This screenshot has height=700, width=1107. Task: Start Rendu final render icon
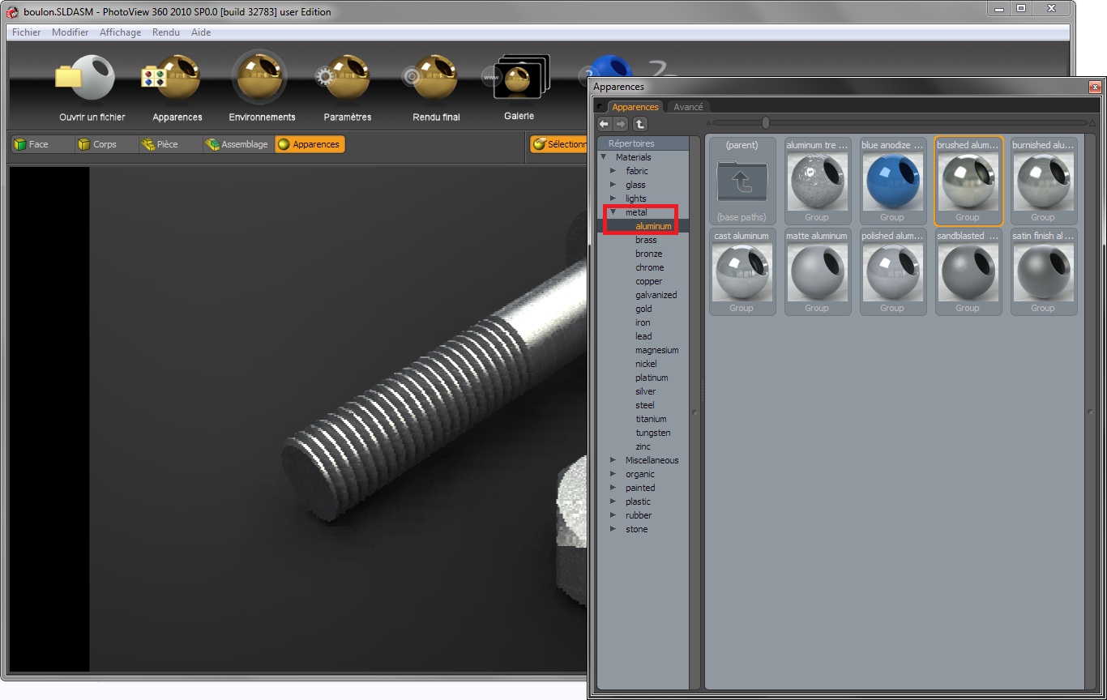(434, 79)
